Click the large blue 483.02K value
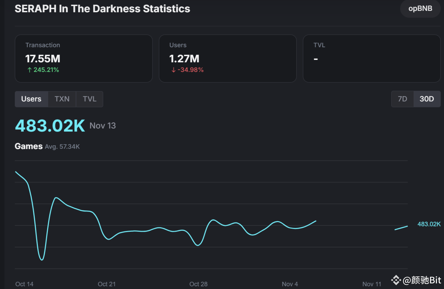Image resolution: width=444 pixels, height=289 pixels. pyautogui.click(x=50, y=125)
